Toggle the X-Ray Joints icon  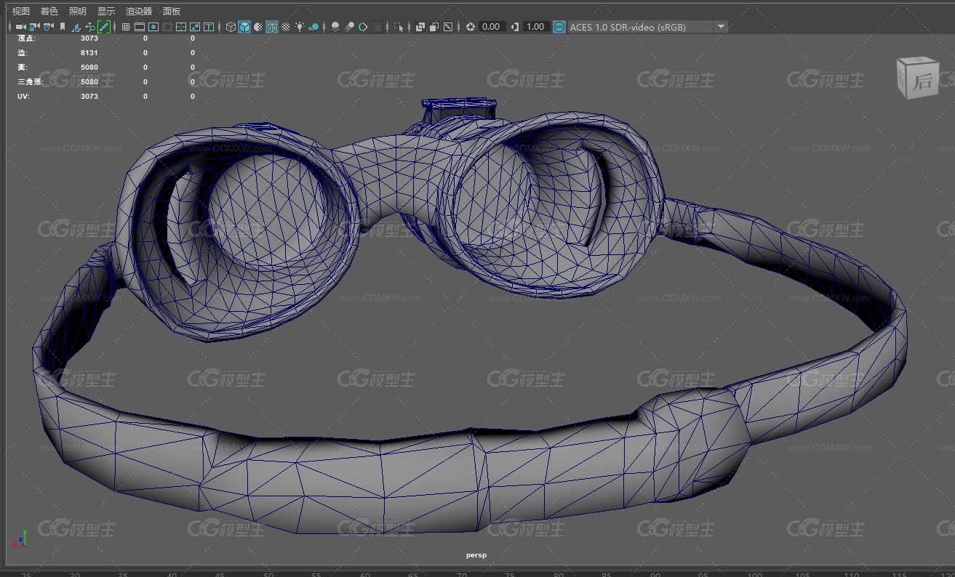tap(447, 27)
